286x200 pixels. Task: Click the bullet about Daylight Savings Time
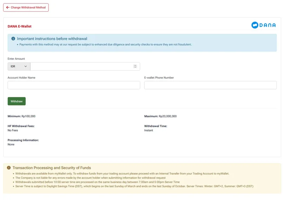(134, 186)
